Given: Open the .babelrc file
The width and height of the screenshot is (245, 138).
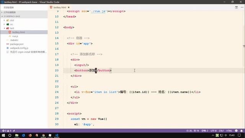Looking at the screenshot, I should pos(14,40).
